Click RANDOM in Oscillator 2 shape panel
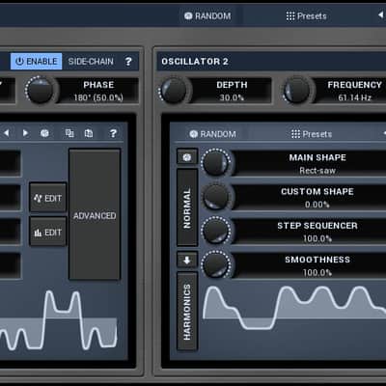This screenshot has width=386, height=386. coord(213,134)
